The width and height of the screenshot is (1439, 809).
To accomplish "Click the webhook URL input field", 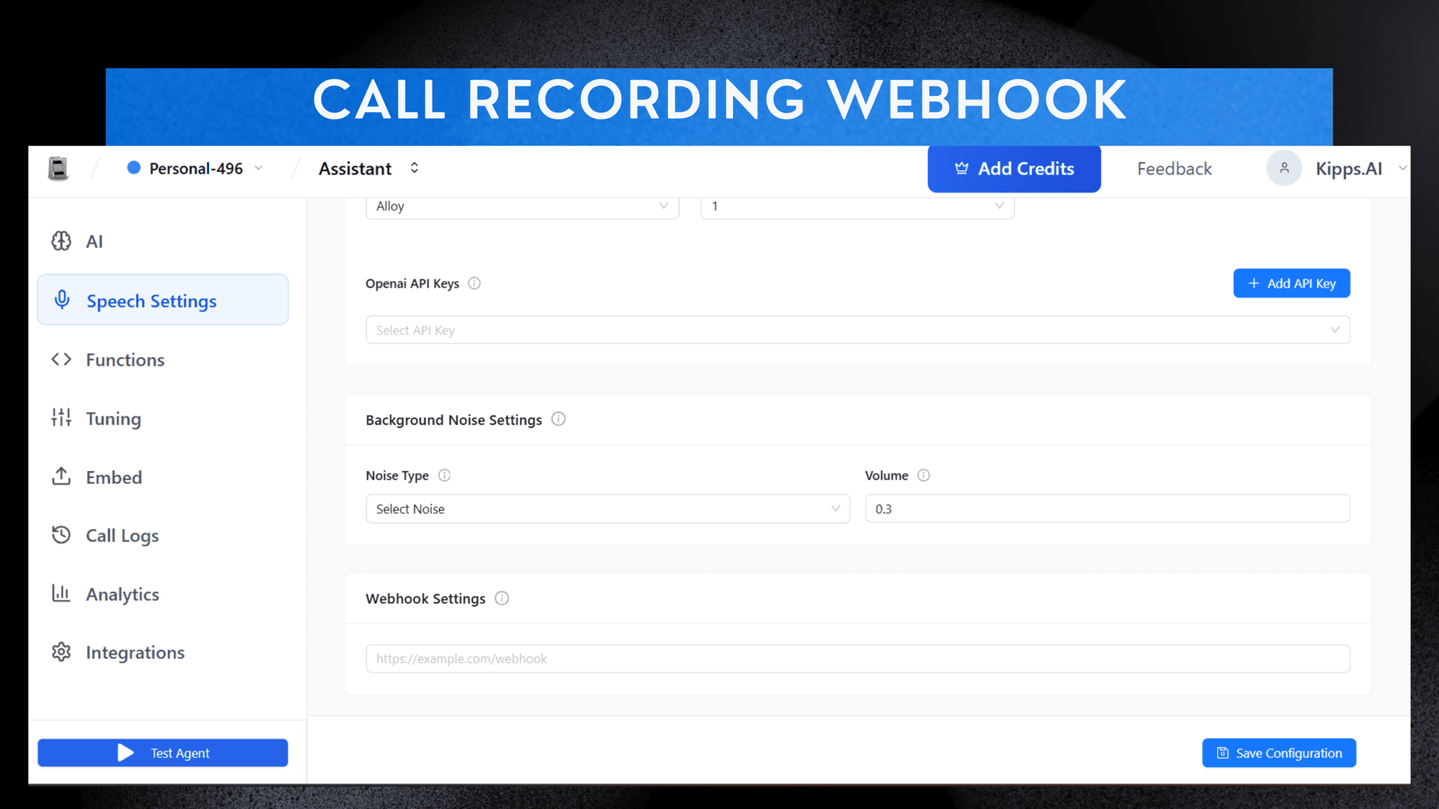I will [x=857, y=658].
